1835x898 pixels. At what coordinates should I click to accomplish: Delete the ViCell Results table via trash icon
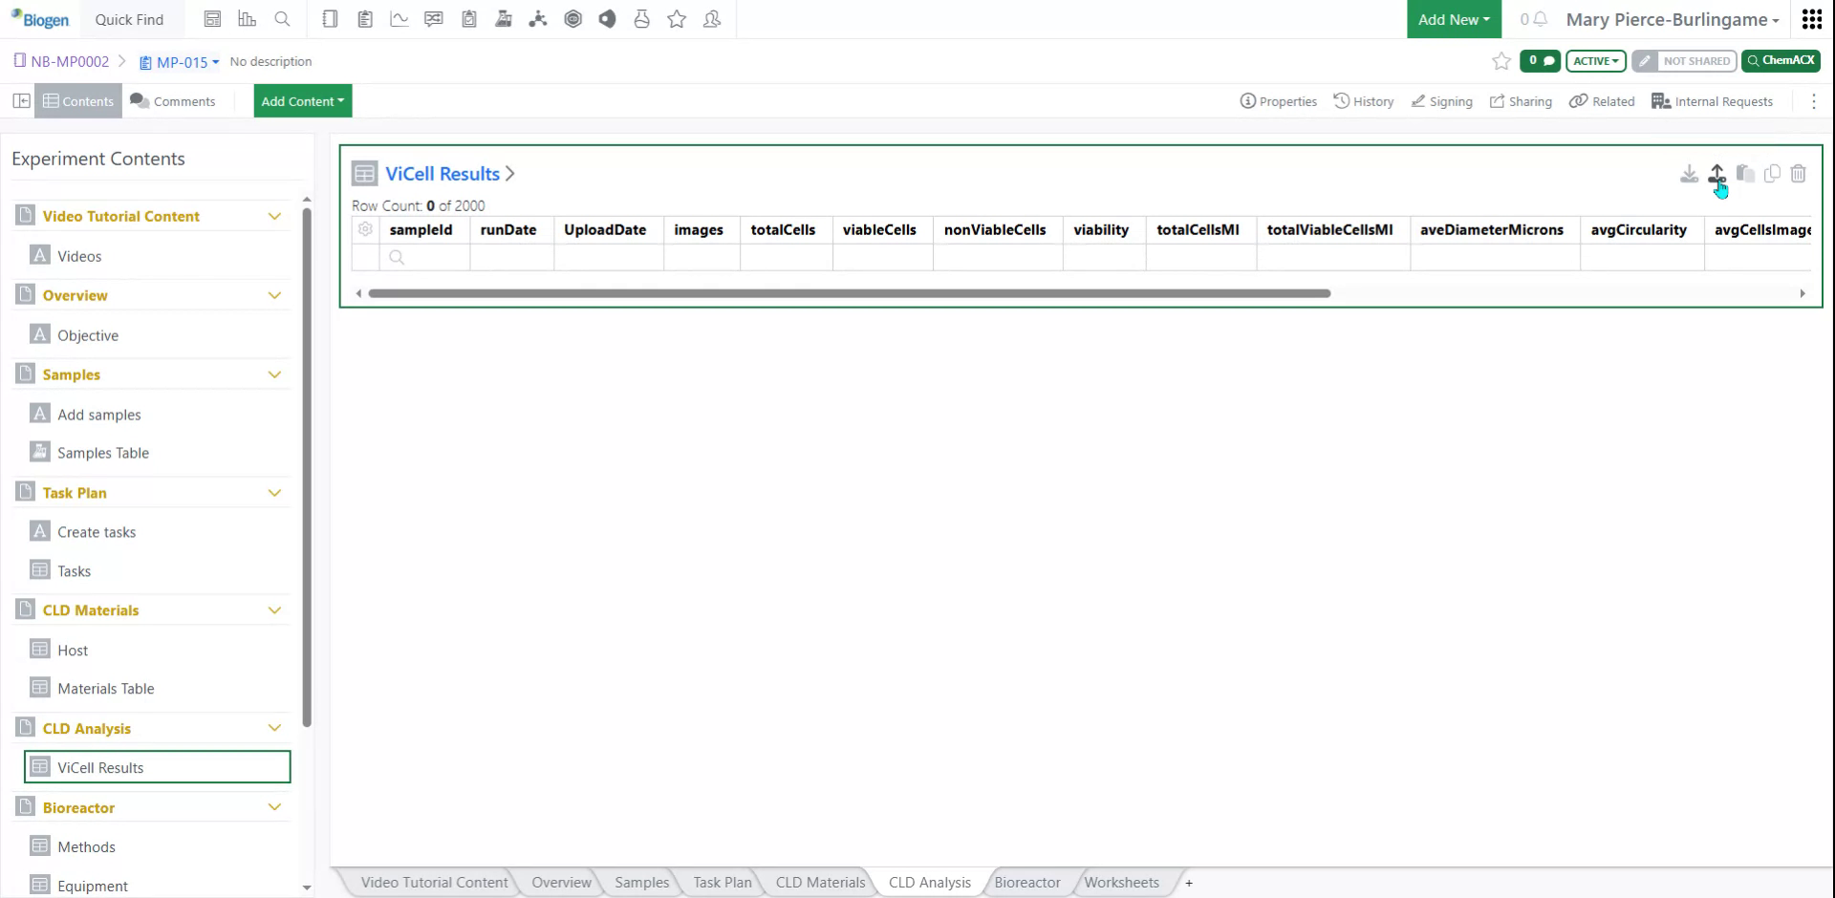pyautogui.click(x=1799, y=174)
